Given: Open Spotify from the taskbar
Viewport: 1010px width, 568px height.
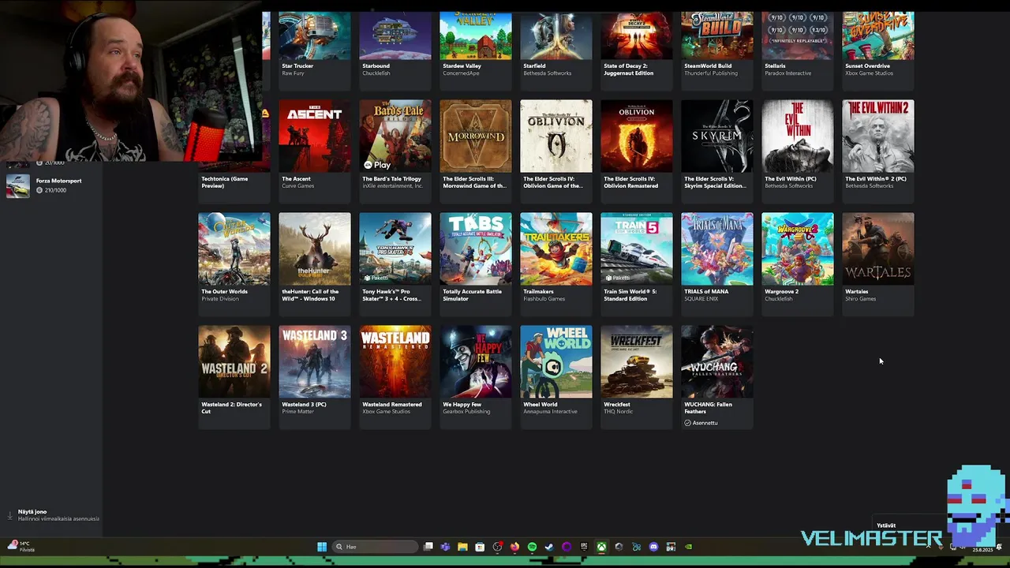Looking at the screenshot, I should (532, 547).
